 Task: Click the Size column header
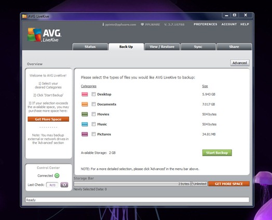[205, 86]
